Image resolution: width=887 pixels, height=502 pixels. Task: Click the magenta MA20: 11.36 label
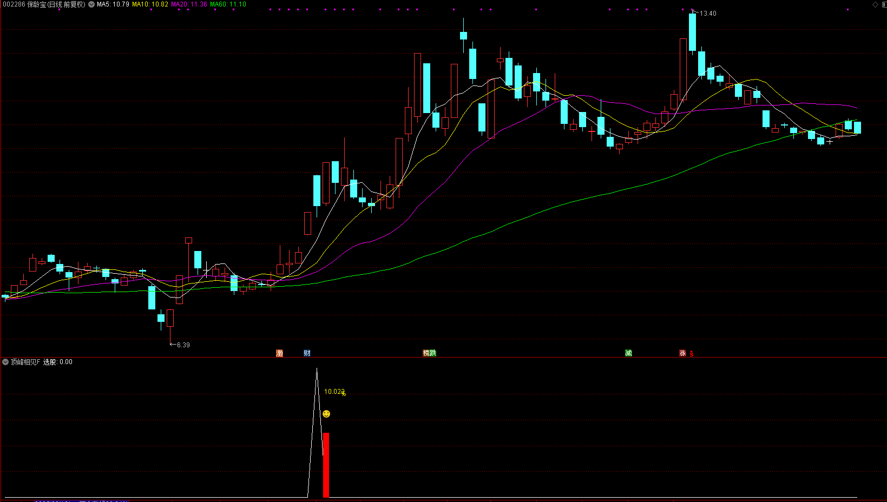coord(189,4)
